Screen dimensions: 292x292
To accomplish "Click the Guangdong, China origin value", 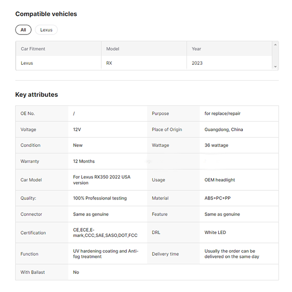I will click(224, 129).
